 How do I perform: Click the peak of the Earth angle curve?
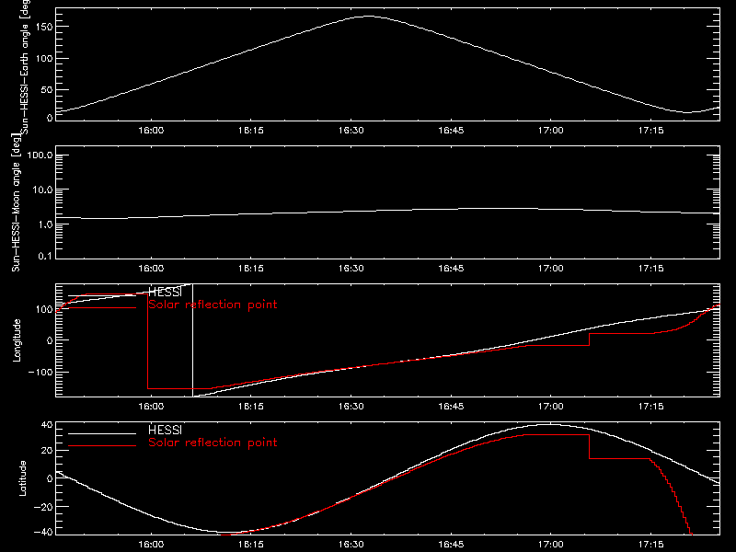click(x=369, y=17)
